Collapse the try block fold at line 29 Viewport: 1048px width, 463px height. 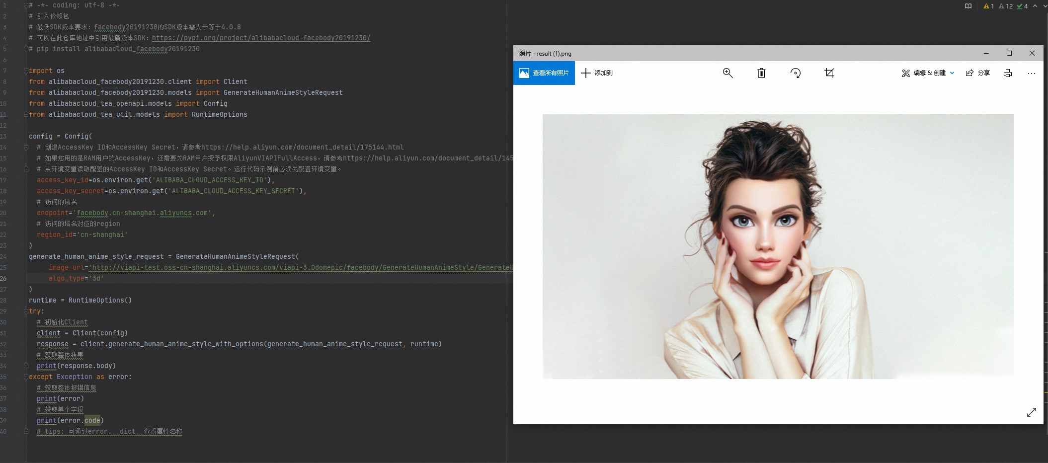coord(26,311)
